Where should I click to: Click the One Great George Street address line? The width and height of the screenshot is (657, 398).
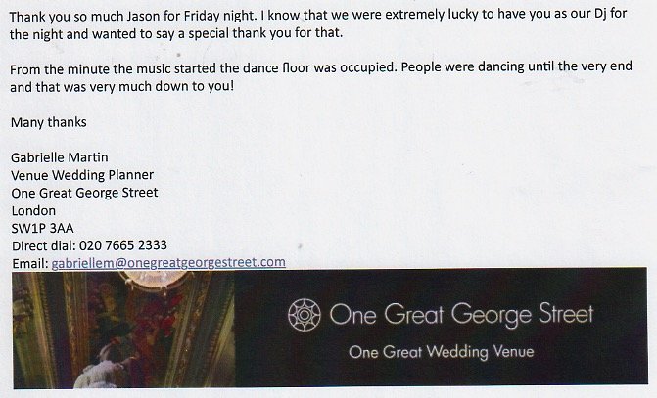click(83, 193)
